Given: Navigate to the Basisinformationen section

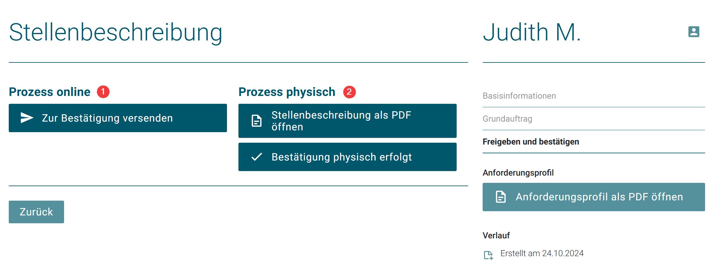Looking at the screenshot, I should coord(519,96).
